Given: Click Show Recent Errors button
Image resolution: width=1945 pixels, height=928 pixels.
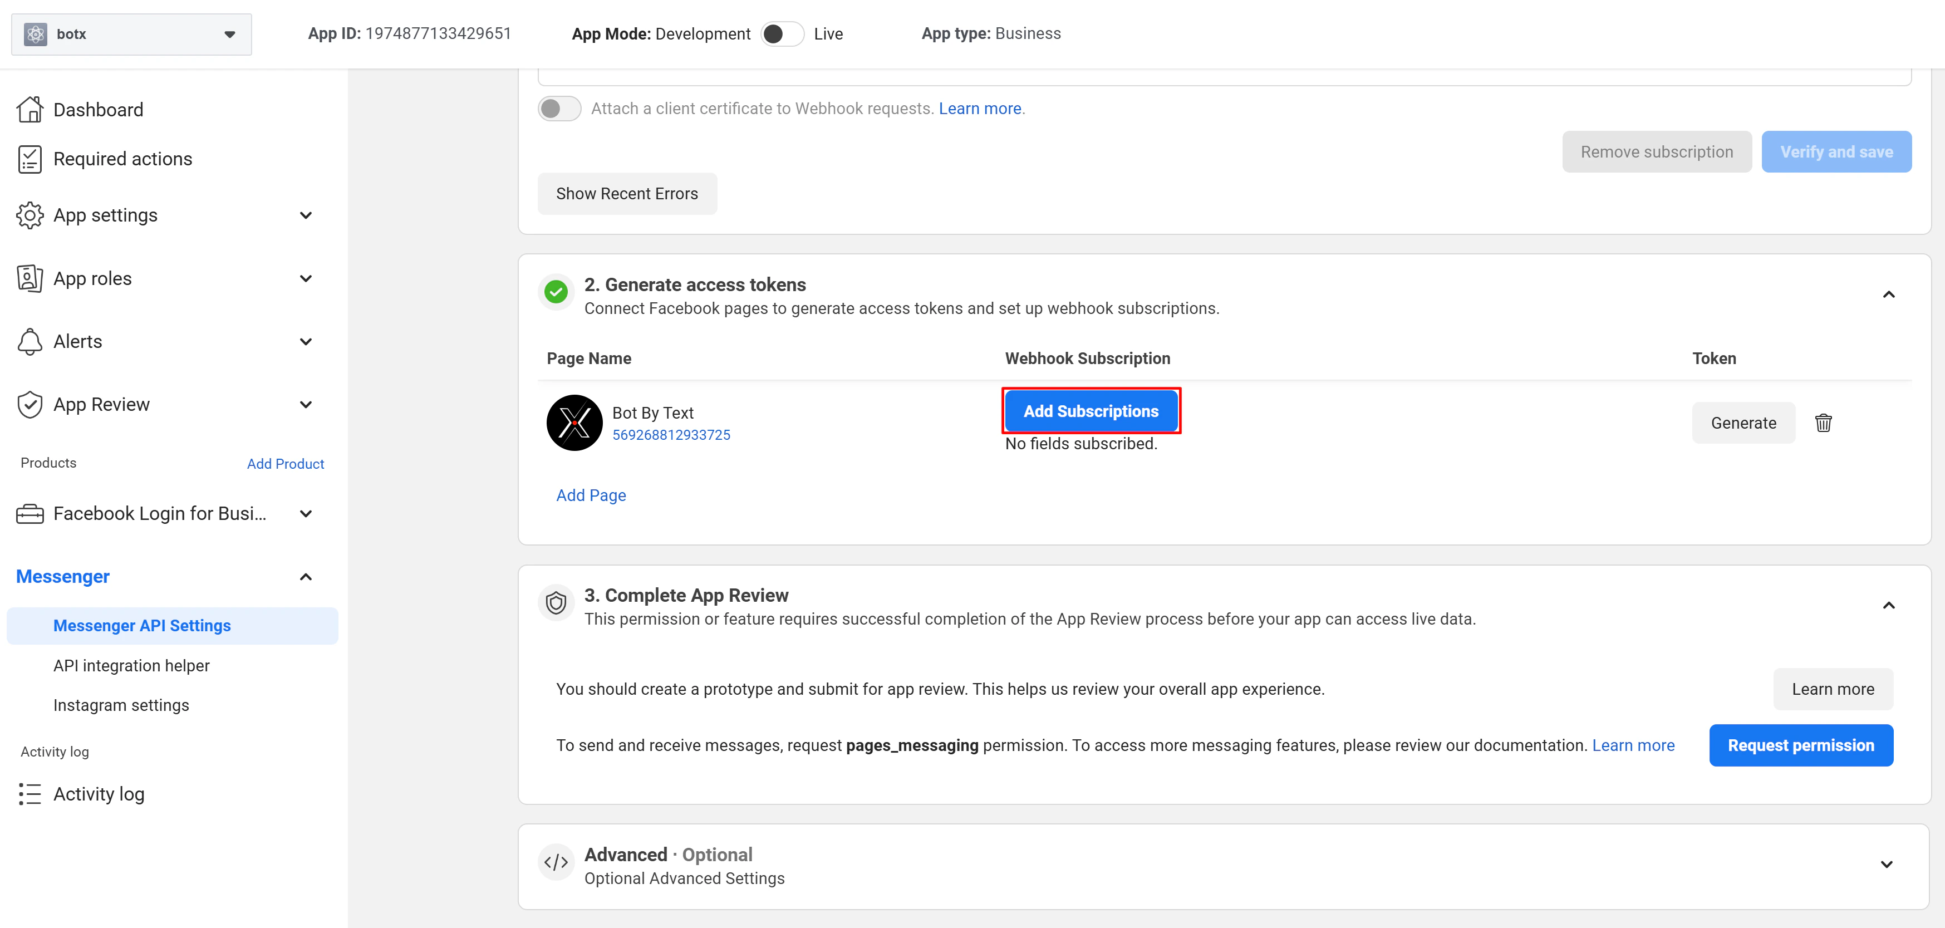Looking at the screenshot, I should click(x=627, y=193).
